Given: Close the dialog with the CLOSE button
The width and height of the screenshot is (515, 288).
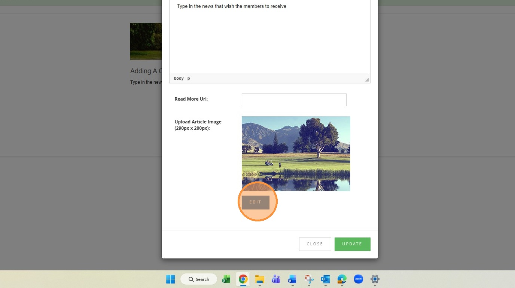Looking at the screenshot, I should (315, 244).
